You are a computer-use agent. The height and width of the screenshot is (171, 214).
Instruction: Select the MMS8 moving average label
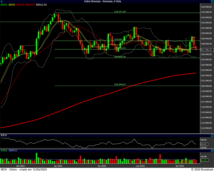[12, 5]
